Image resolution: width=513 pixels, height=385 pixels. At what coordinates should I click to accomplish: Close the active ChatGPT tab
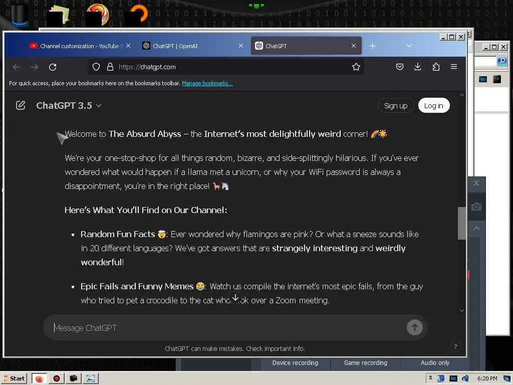353,46
